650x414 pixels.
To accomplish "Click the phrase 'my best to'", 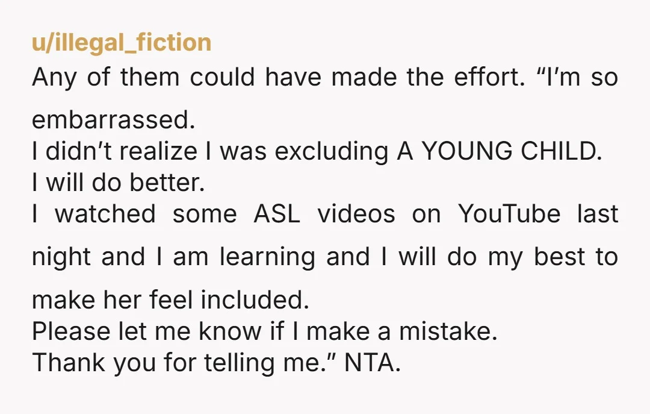I will coord(553,258).
